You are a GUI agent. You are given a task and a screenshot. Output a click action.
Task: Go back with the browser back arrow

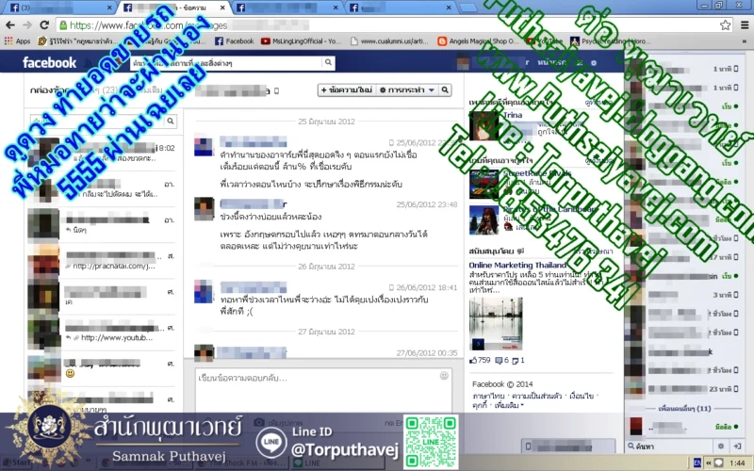pyautogui.click(x=10, y=25)
